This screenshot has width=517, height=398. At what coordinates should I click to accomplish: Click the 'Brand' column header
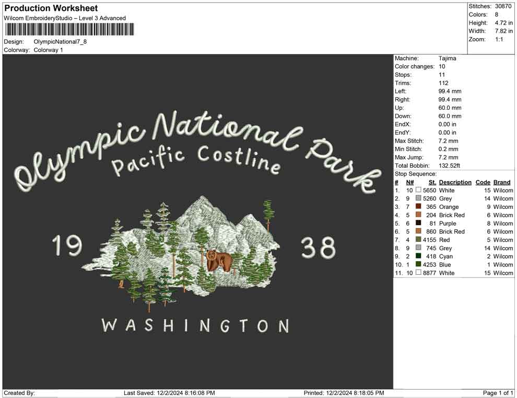(x=502, y=182)
